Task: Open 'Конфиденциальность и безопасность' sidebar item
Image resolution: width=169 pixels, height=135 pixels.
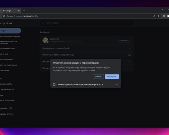Action: pyautogui.click(x=9, y=42)
